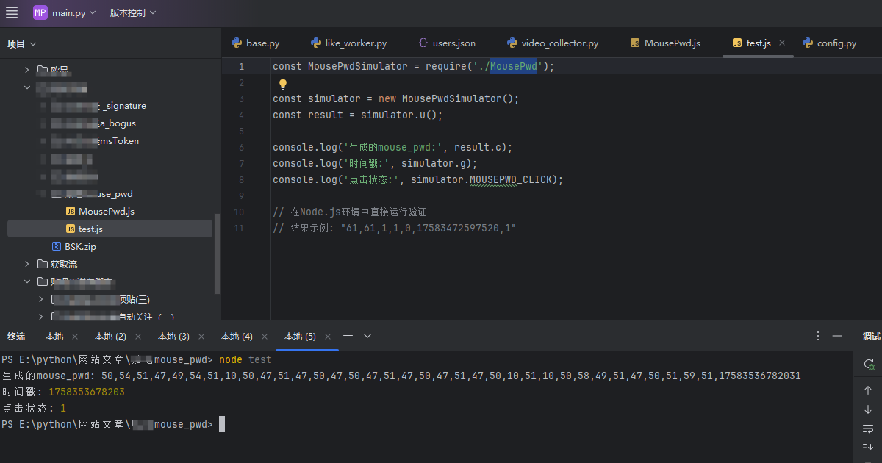Image resolution: width=882 pixels, height=463 pixels.
Task: Hide the terminal panel with minimize dash
Action: pyautogui.click(x=836, y=336)
